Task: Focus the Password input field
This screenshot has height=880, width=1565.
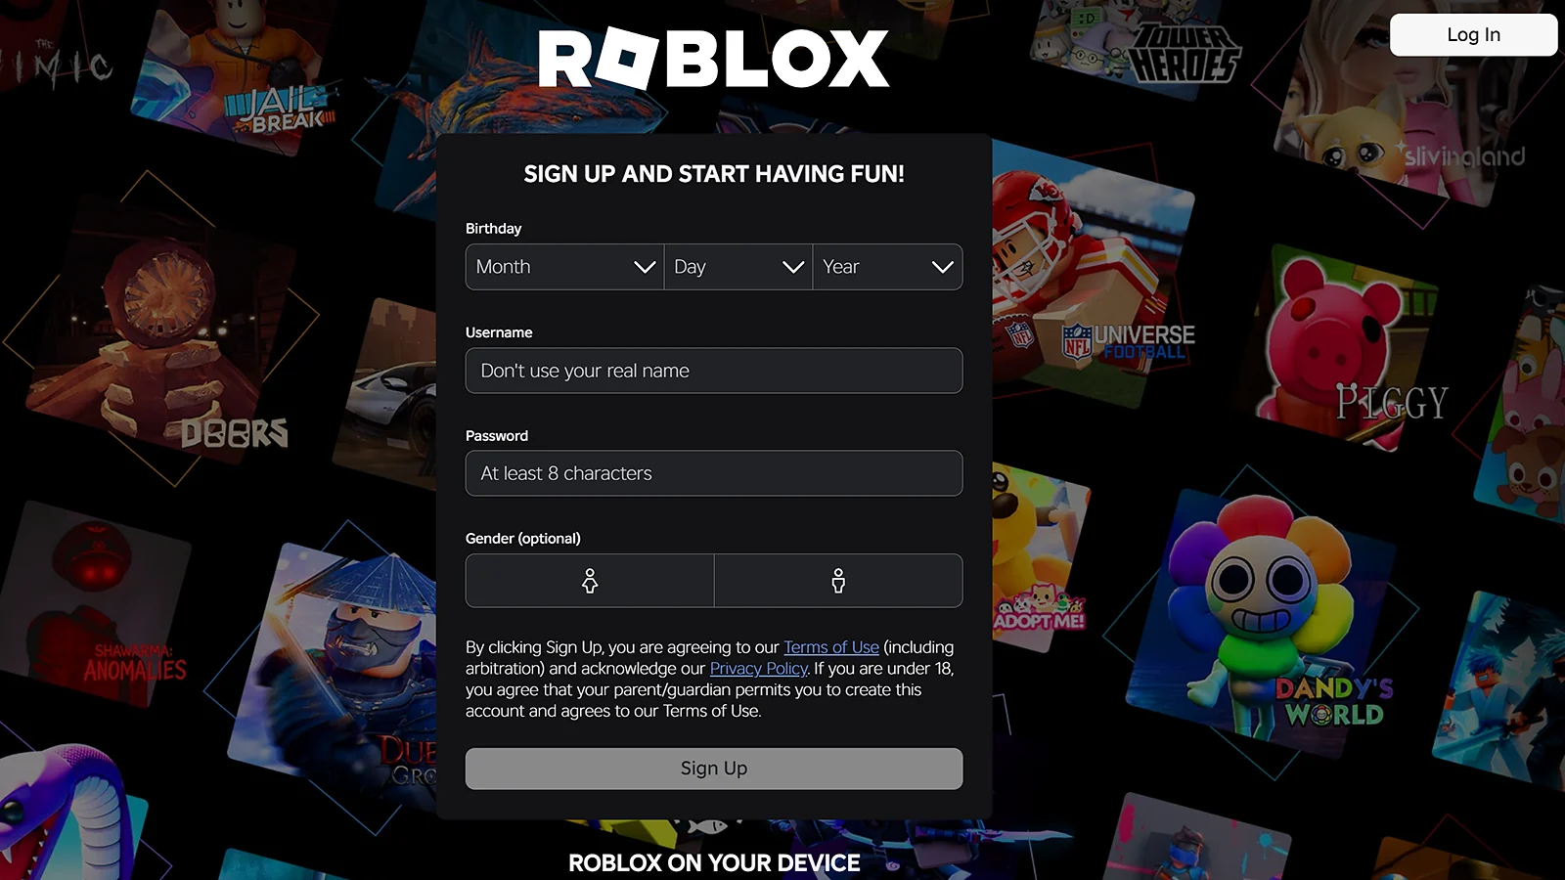Action: coord(714,473)
